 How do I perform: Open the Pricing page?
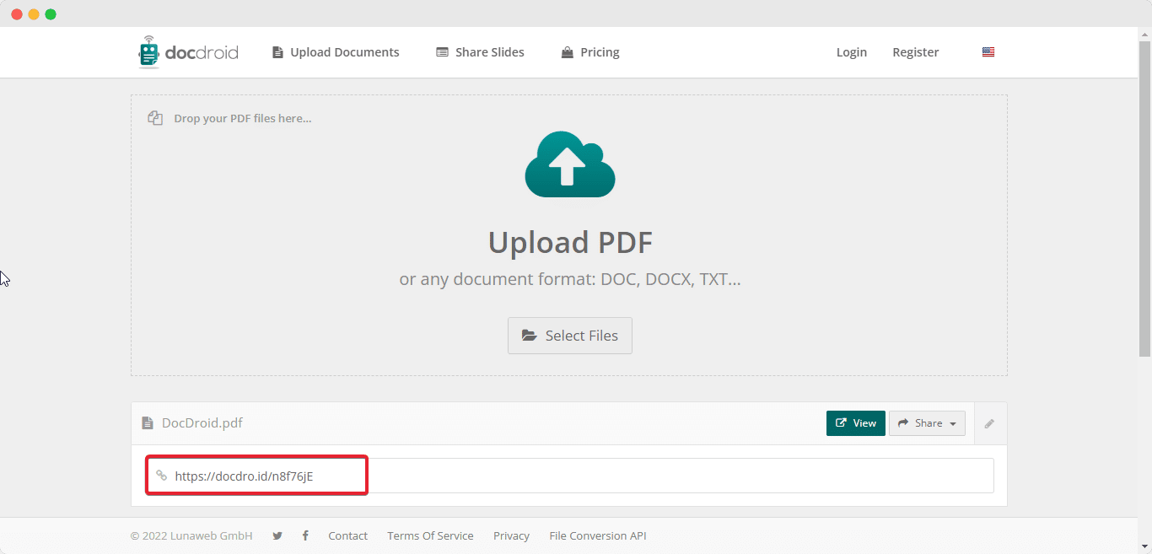(x=589, y=51)
